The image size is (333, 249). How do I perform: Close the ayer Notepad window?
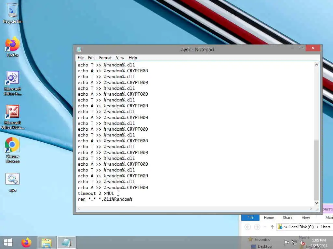(313, 48)
